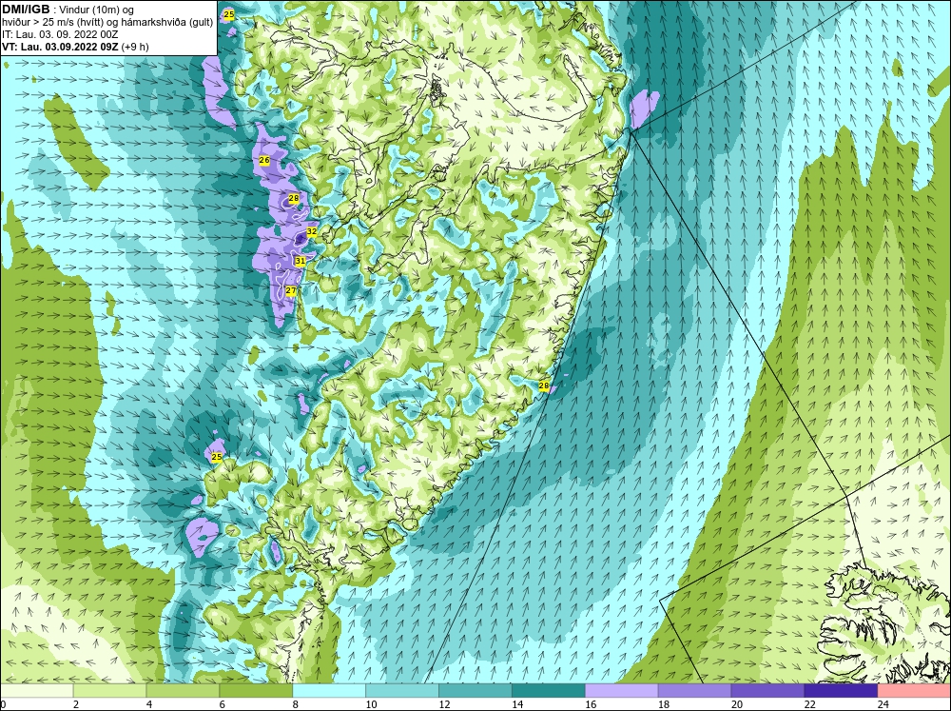Image resolution: width=951 pixels, height=711 pixels.
Task: Pick the 10–12 m/s turquoise swatch
Action: coord(402,690)
